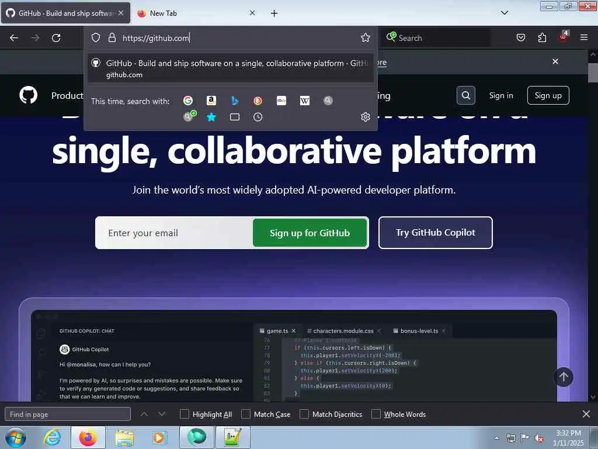Search history using the clock icon
This screenshot has width=598, height=449.
tap(258, 117)
